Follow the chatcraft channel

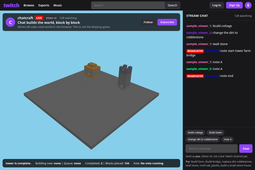point(148,22)
